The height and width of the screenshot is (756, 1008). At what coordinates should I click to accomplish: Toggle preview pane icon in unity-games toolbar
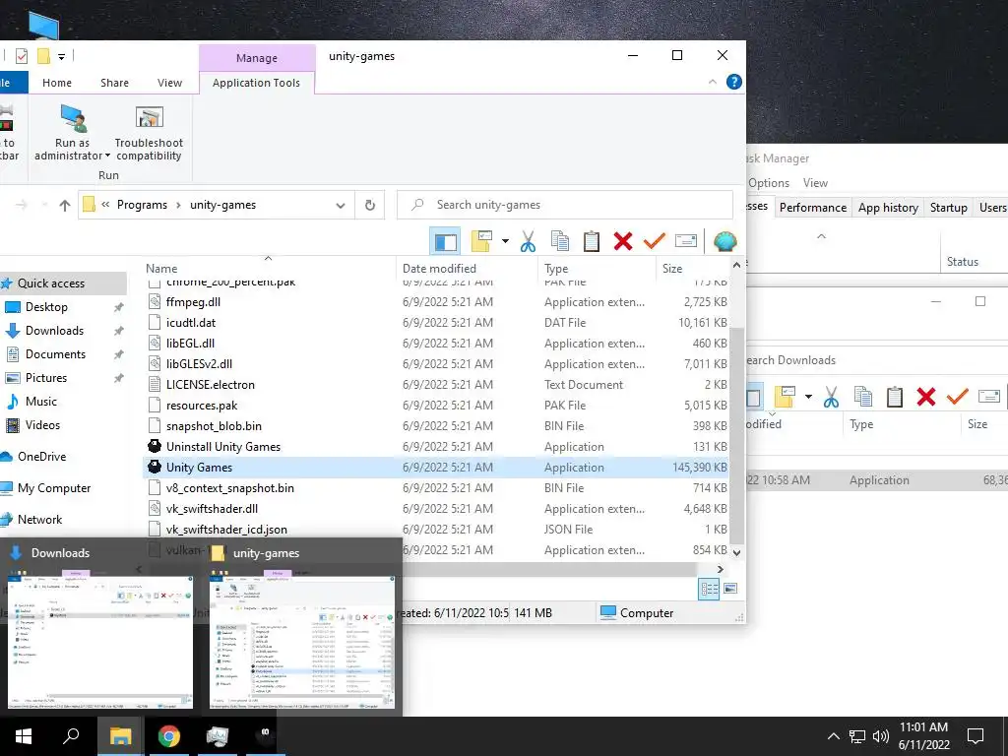(x=445, y=242)
